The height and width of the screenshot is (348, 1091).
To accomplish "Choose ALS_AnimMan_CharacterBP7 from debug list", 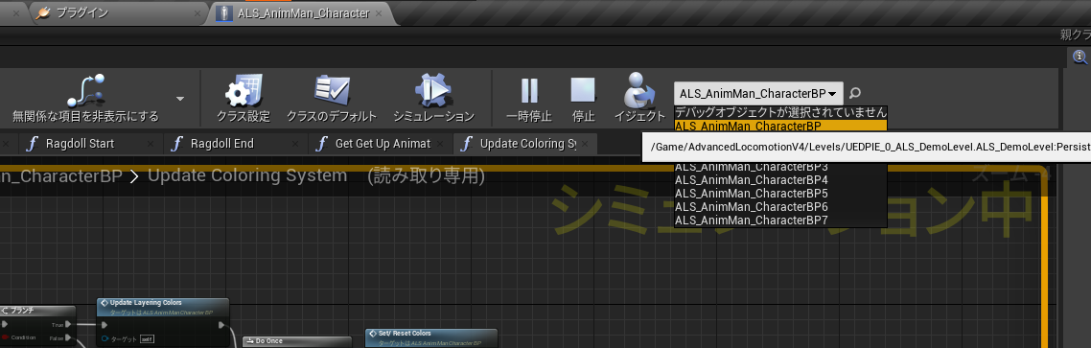I will [780, 220].
